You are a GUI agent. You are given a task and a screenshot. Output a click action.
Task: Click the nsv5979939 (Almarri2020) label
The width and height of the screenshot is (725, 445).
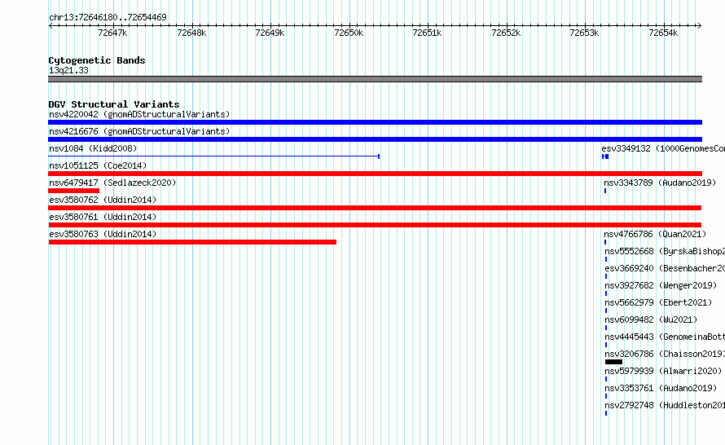click(x=663, y=371)
